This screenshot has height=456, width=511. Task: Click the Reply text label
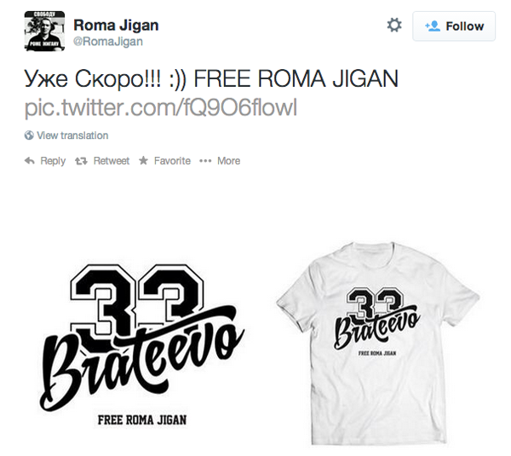click(53, 161)
